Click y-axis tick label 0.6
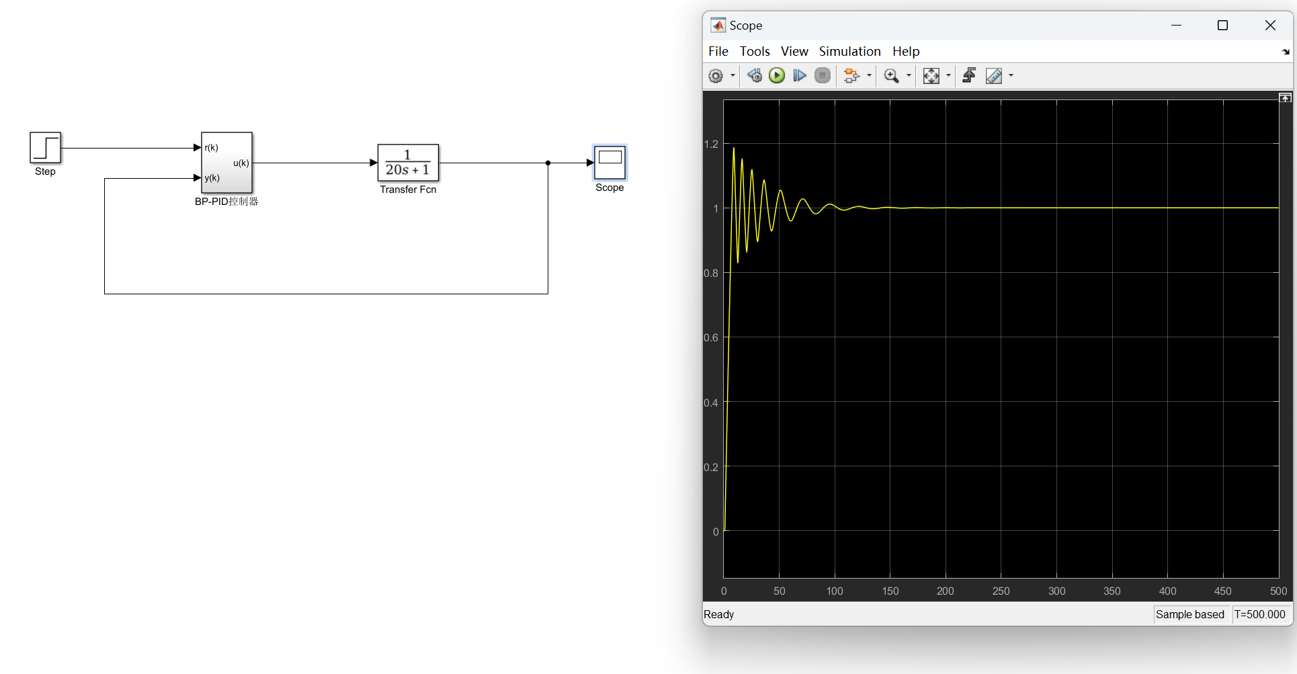Image resolution: width=1297 pixels, height=674 pixels. tap(711, 337)
